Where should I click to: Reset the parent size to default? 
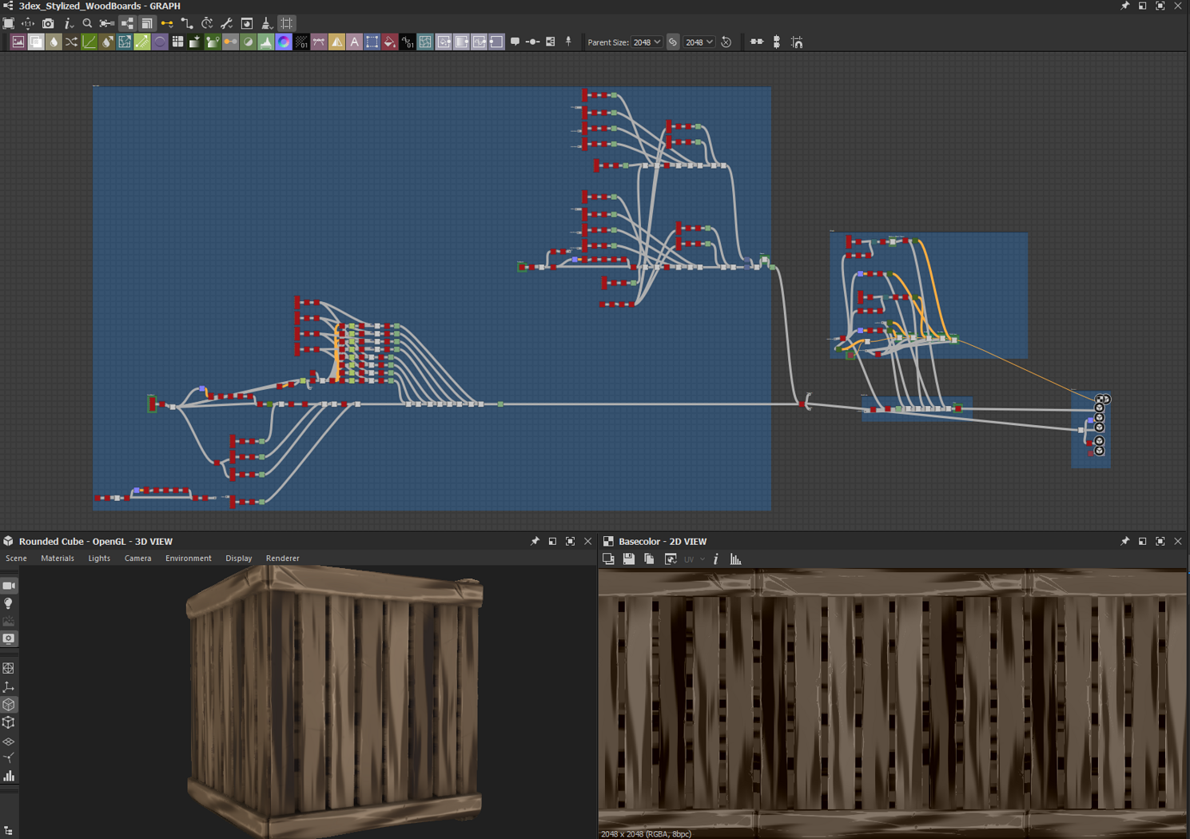click(726, 42)
